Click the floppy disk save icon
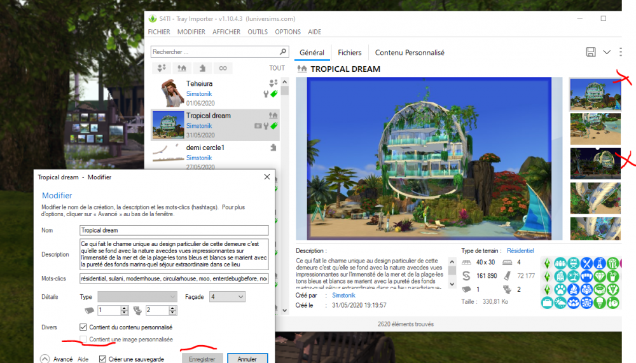The width and height of the screenshot is (636, 363). (591, 52)
